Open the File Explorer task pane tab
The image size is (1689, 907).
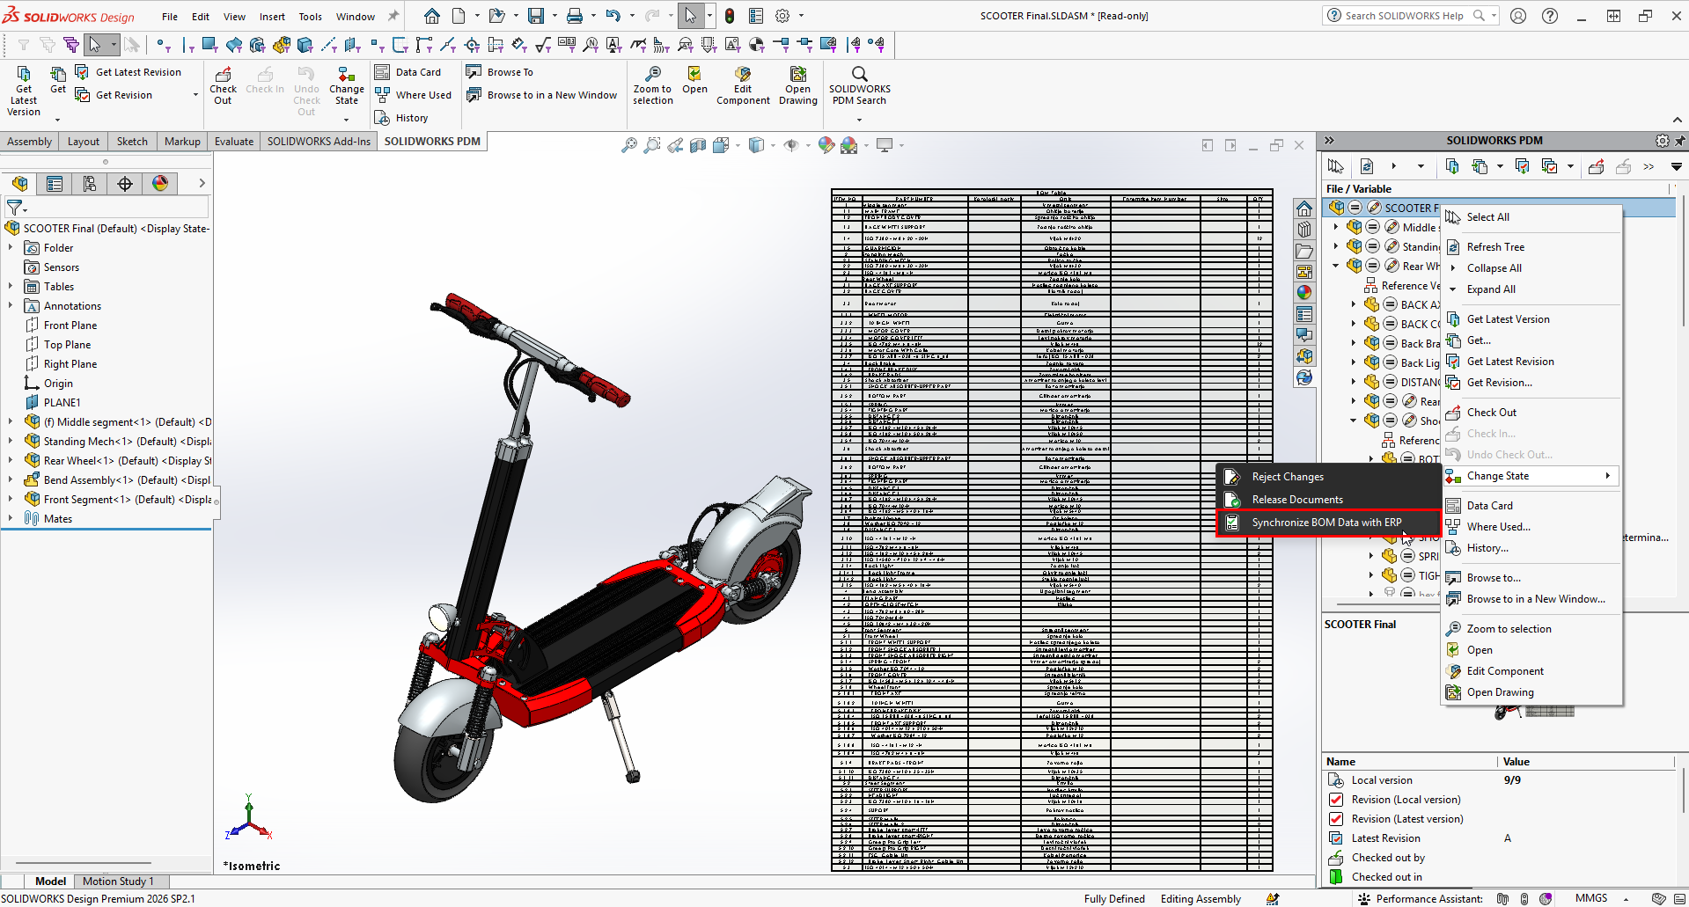point(1304,251)
